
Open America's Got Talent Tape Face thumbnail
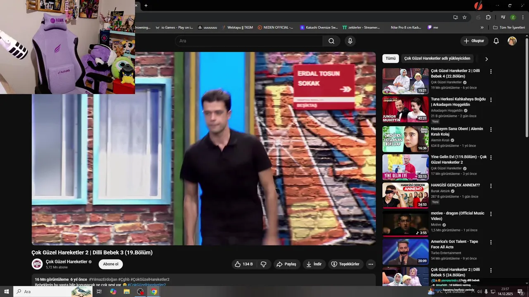tap(405, 252)
